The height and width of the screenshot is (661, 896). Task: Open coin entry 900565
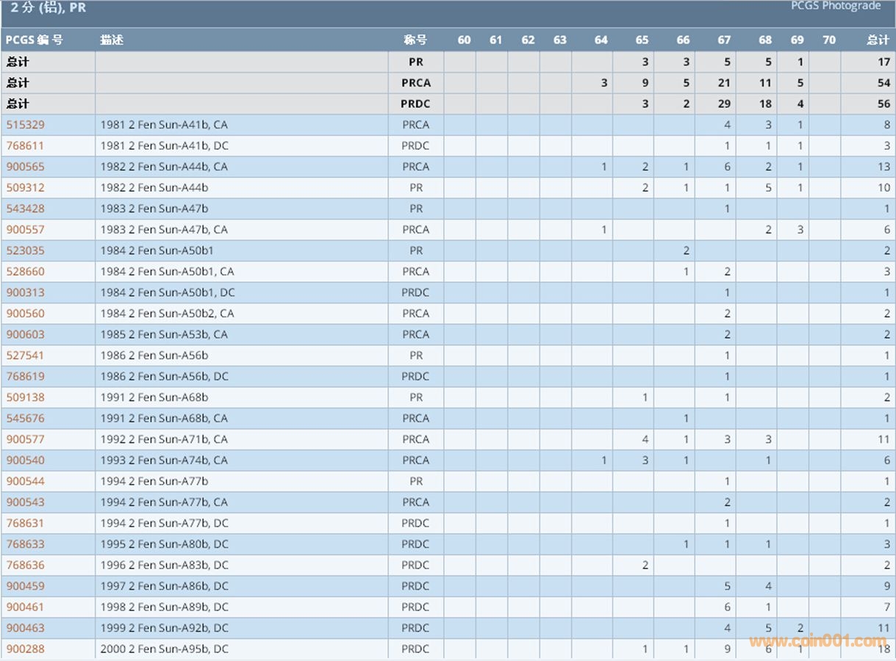click(25, 167)
